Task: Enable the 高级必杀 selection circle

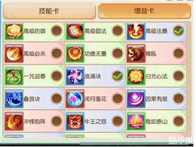Action: [57, 53]
